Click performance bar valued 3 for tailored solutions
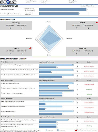The height and width of the screenshot is (132, 98). coord(45,72)
